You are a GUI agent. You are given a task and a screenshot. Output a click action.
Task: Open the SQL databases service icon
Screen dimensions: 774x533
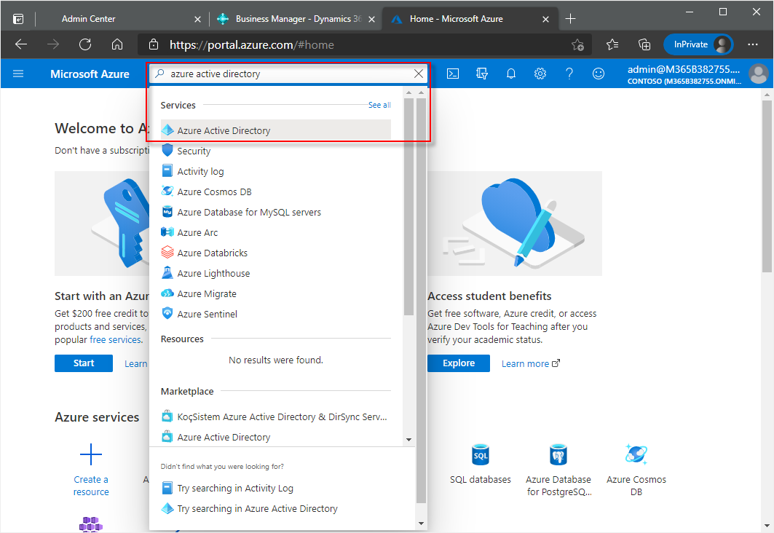481,456
